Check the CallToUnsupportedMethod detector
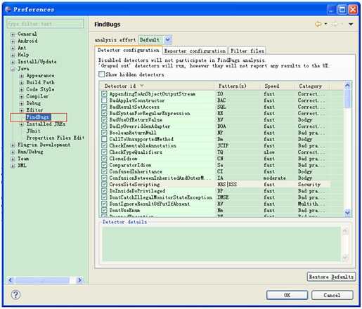Image resolution: width=362 pixels, height=309 pixels. [104, 139]
